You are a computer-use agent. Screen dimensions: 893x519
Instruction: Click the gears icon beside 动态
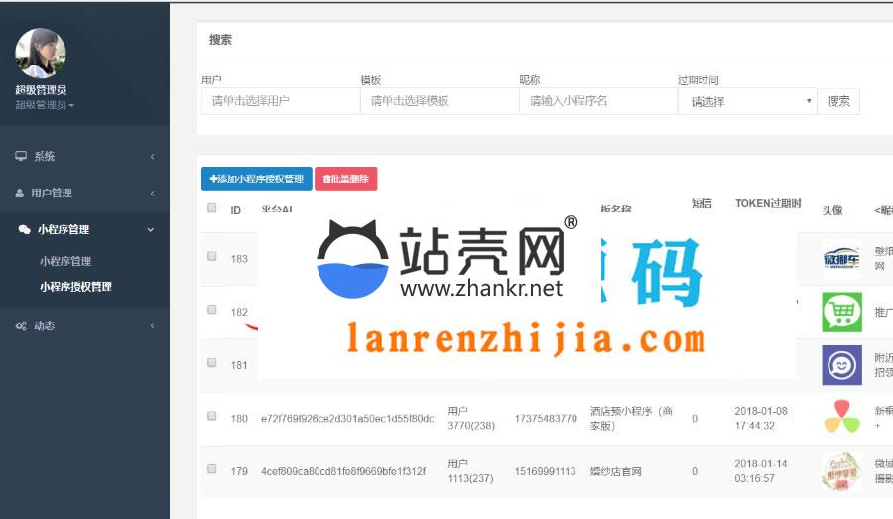click(x=21, y=325)
